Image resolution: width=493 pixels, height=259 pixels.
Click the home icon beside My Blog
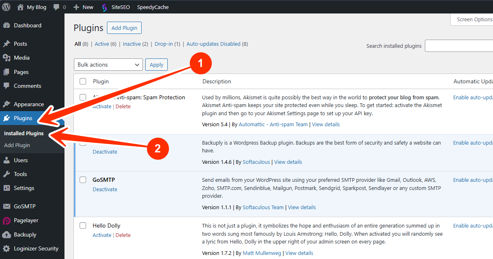20,7
